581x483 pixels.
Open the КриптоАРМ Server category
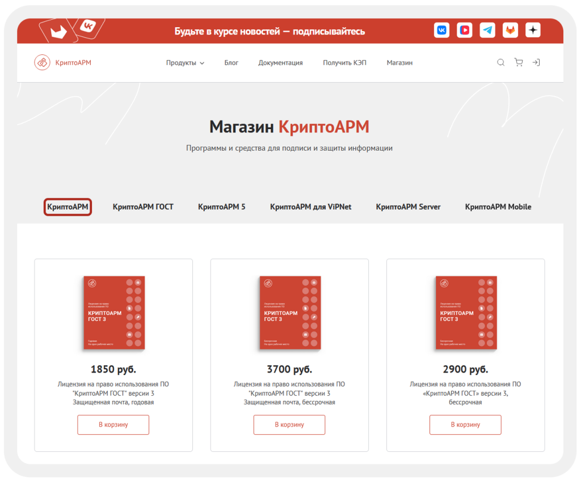point(407,207)
